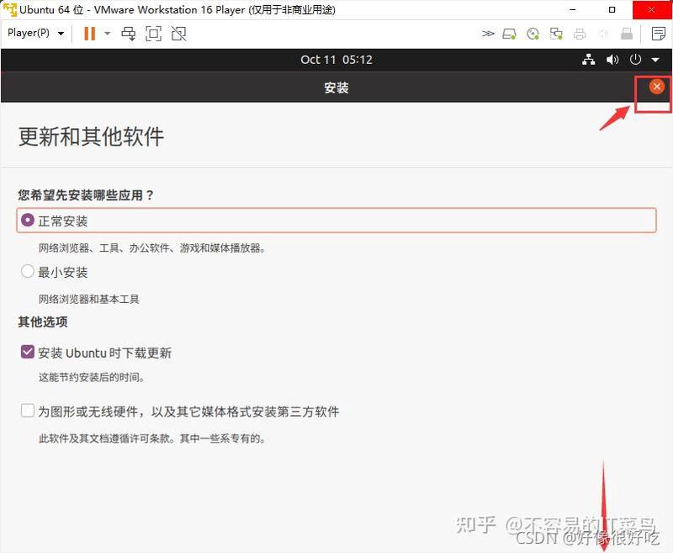Open the Oct 11 05:12 clock menu
673x553 pixels.
[x=336, y=60]
